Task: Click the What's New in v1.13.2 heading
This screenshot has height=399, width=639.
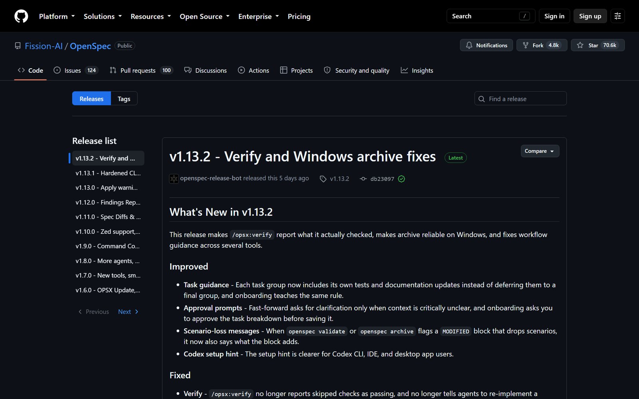Action: 221,212
